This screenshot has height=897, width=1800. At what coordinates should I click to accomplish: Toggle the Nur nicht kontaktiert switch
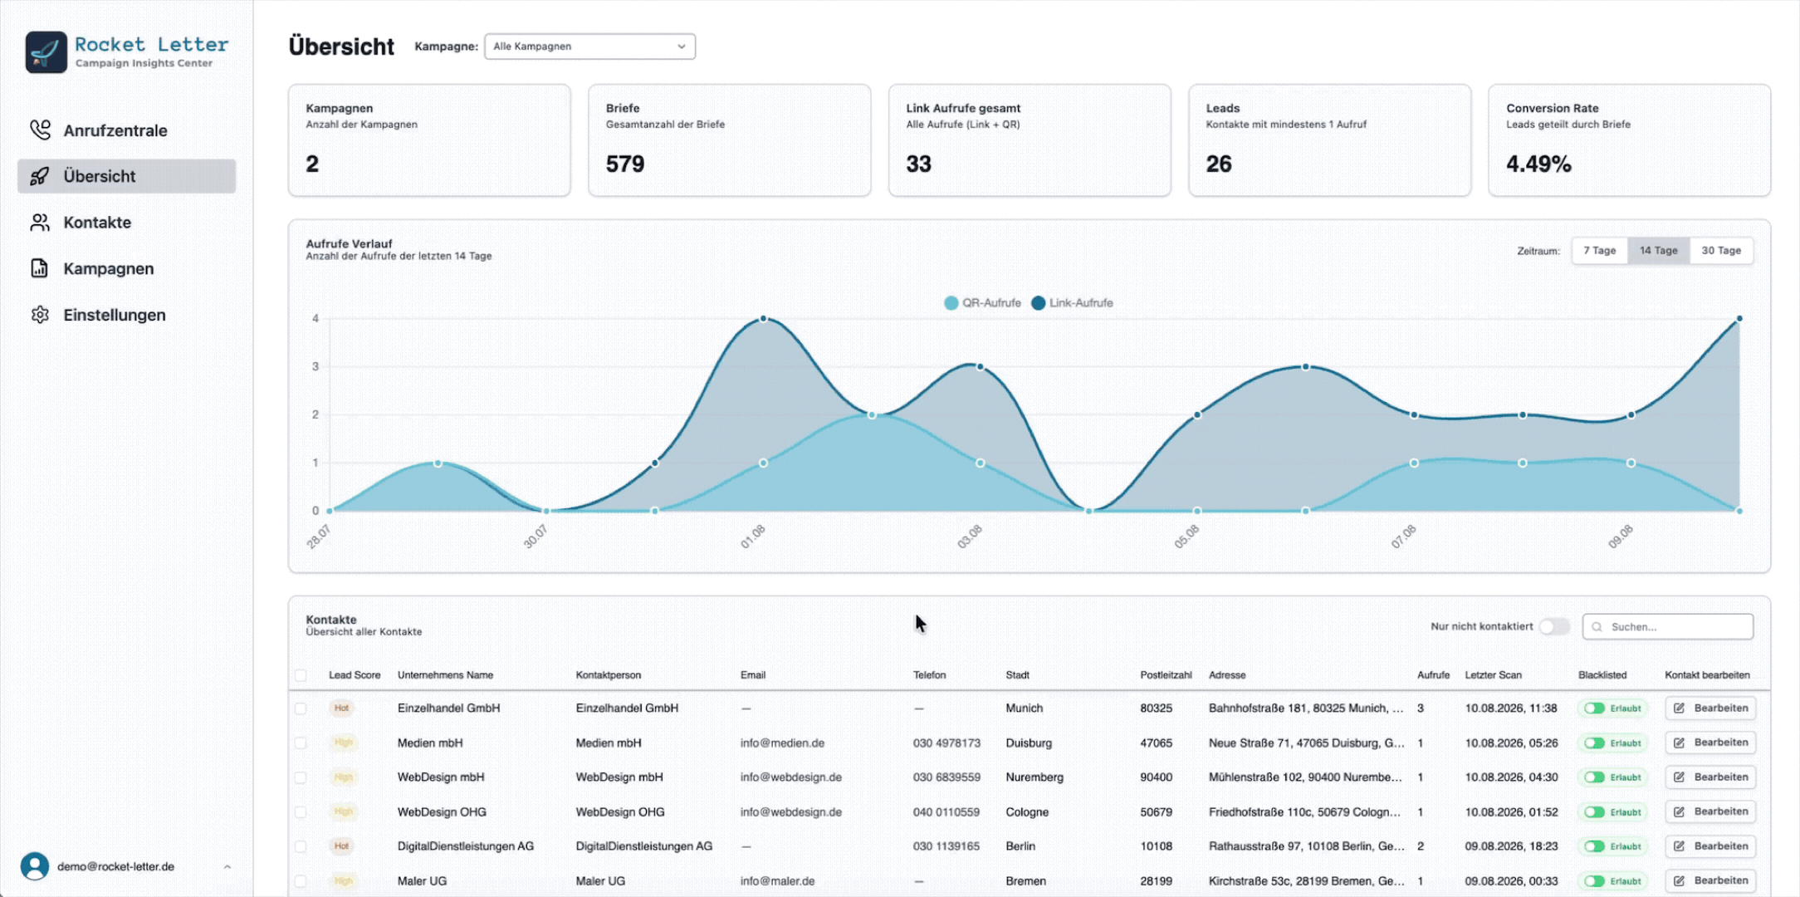[1554, 626]
